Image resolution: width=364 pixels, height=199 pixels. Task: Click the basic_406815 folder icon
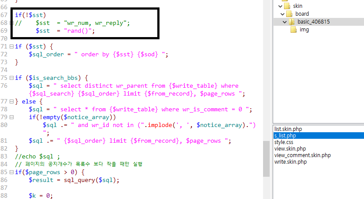(x=291, y=22)
